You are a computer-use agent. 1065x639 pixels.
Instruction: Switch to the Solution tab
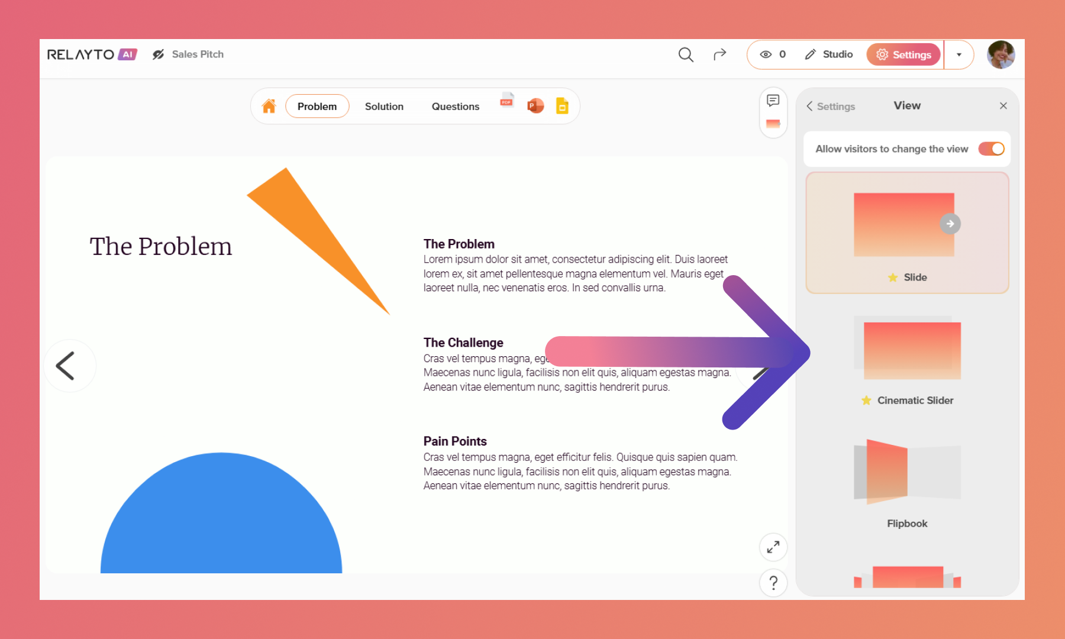384,106
